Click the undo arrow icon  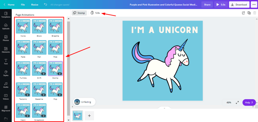pyautogui.click(x=46, y=5)
